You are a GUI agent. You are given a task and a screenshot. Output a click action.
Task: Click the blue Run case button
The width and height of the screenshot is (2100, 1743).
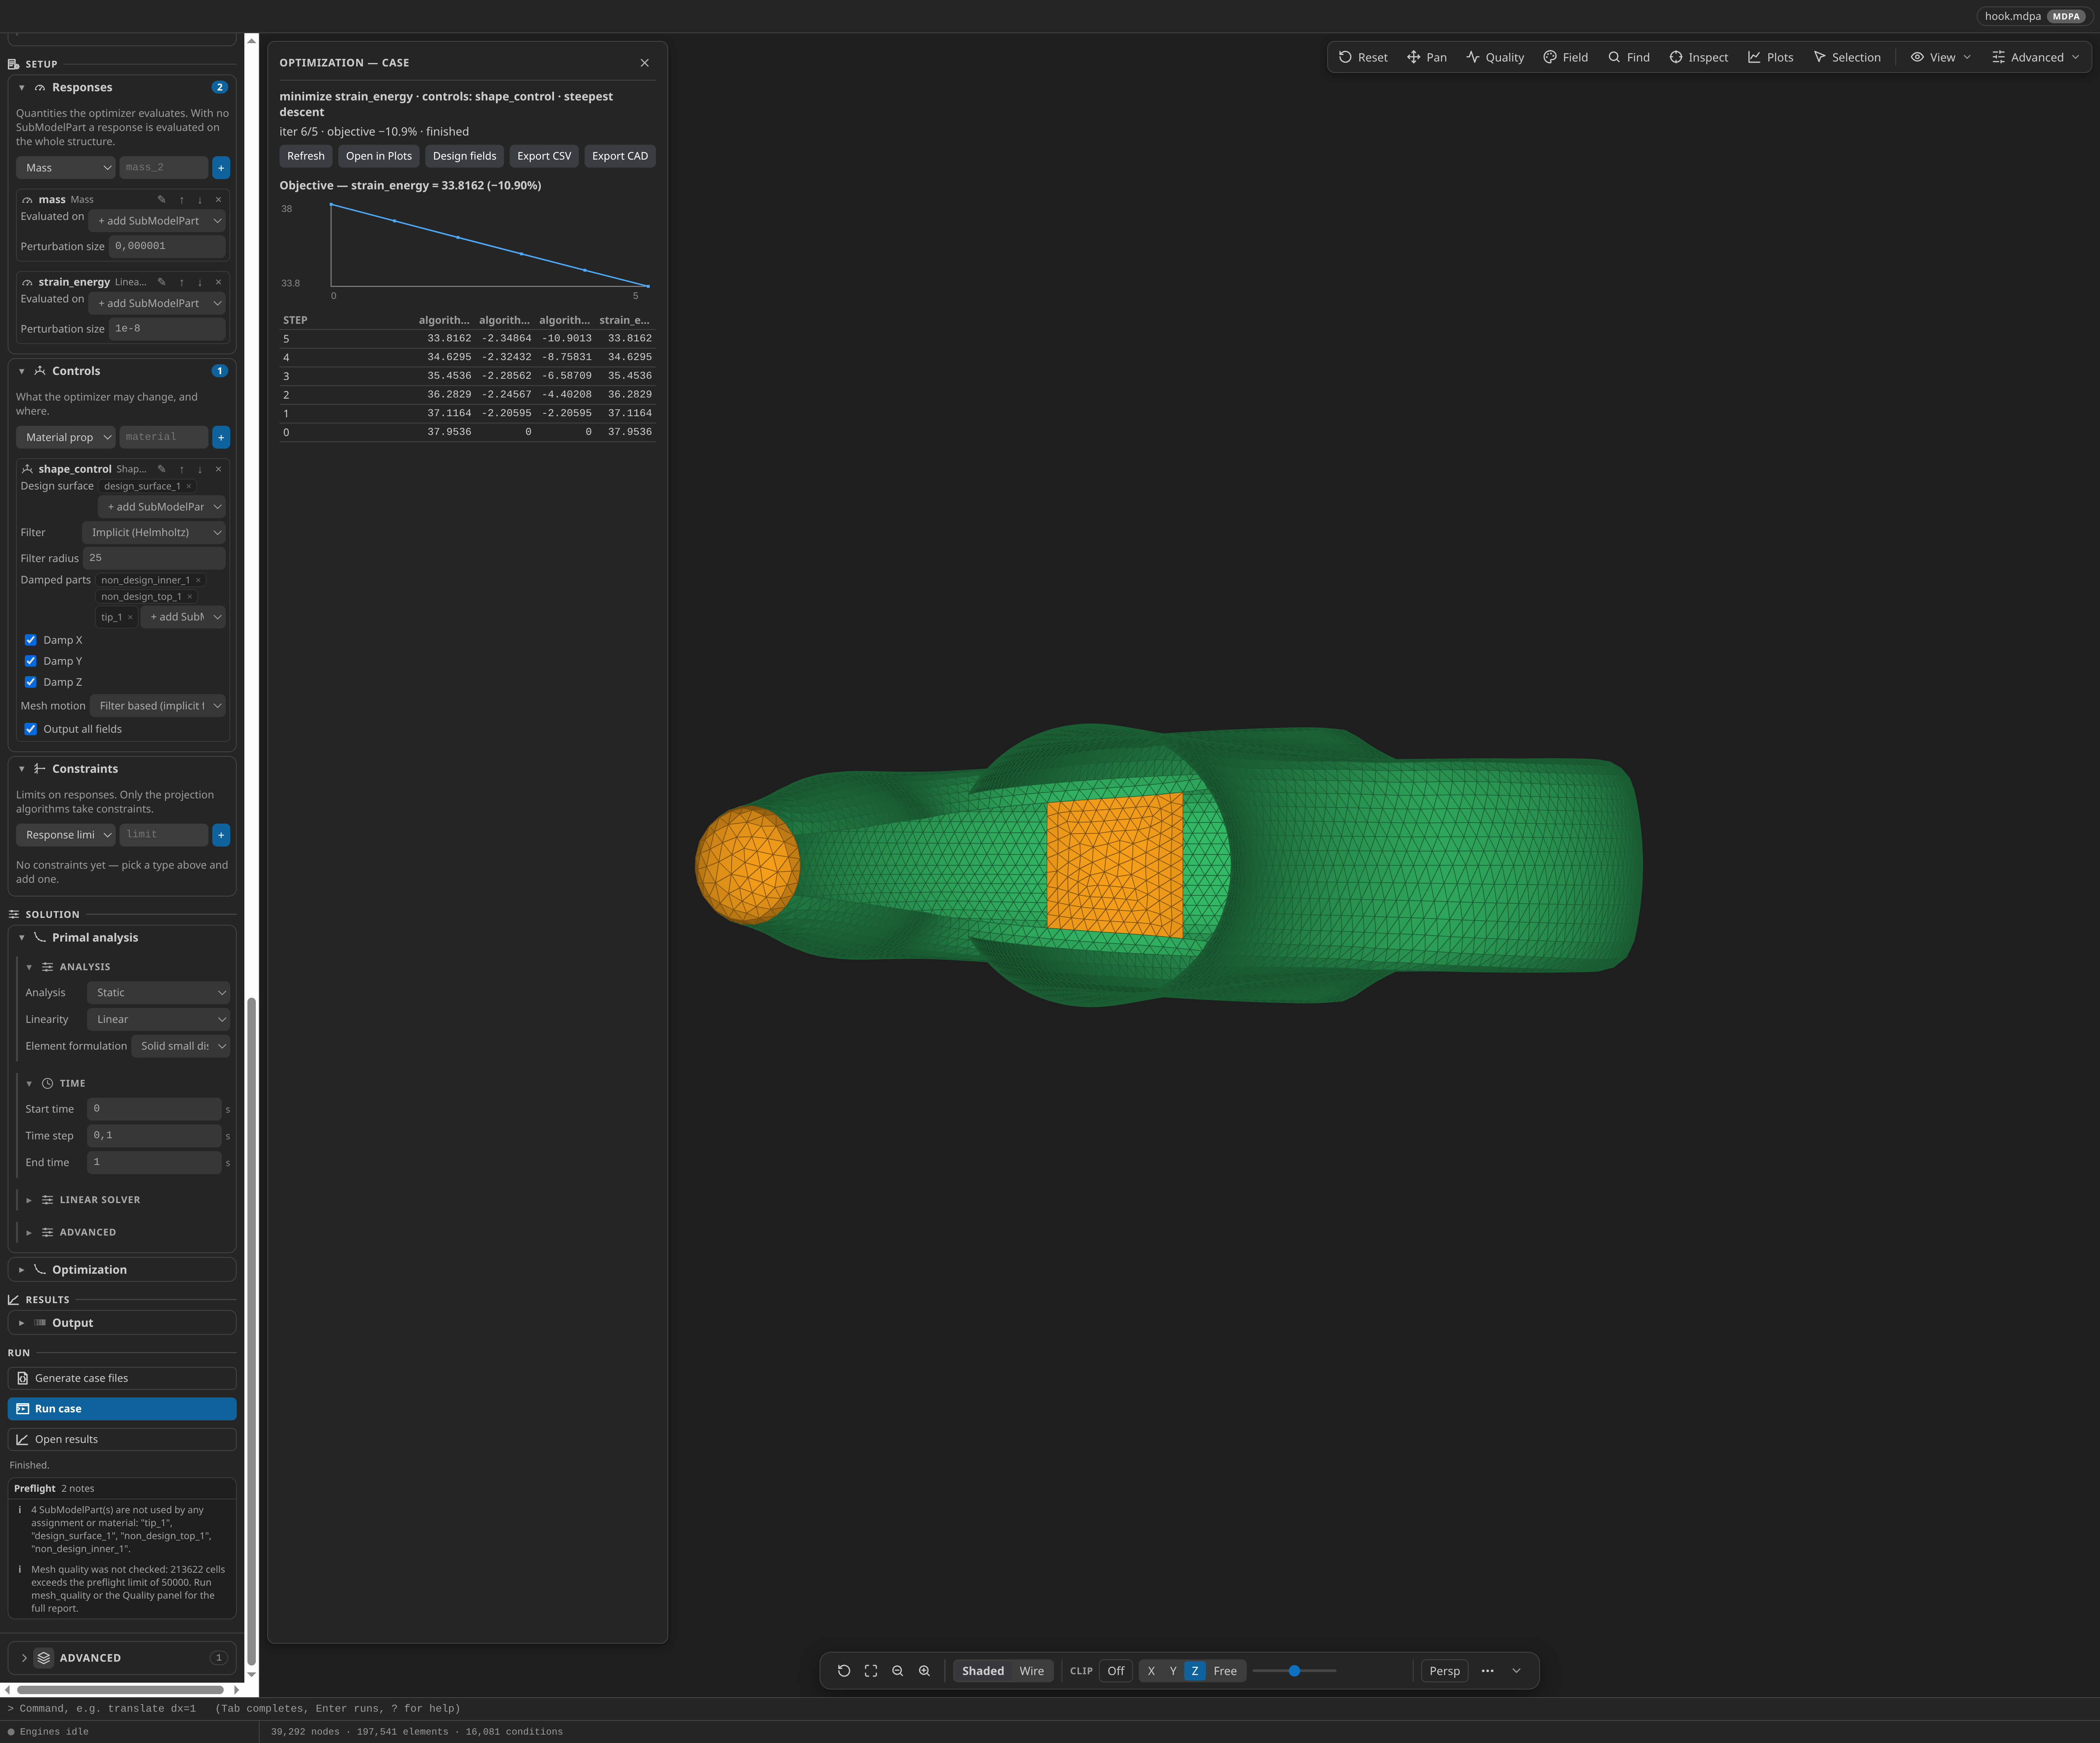tap(122, 1409)
